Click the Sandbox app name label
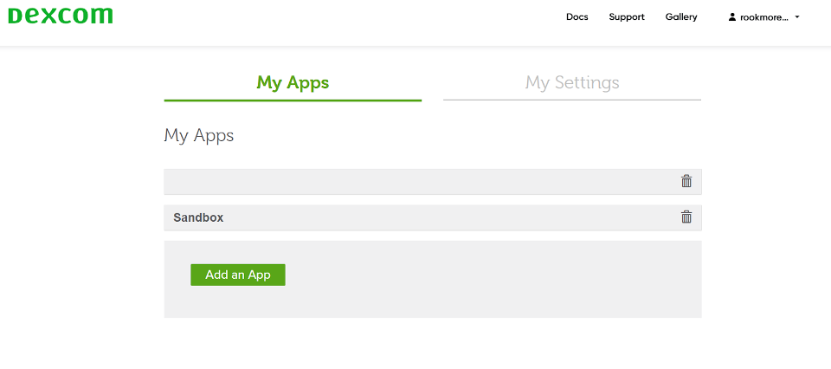This screenshot has height=369, width=831. point(198,217)
